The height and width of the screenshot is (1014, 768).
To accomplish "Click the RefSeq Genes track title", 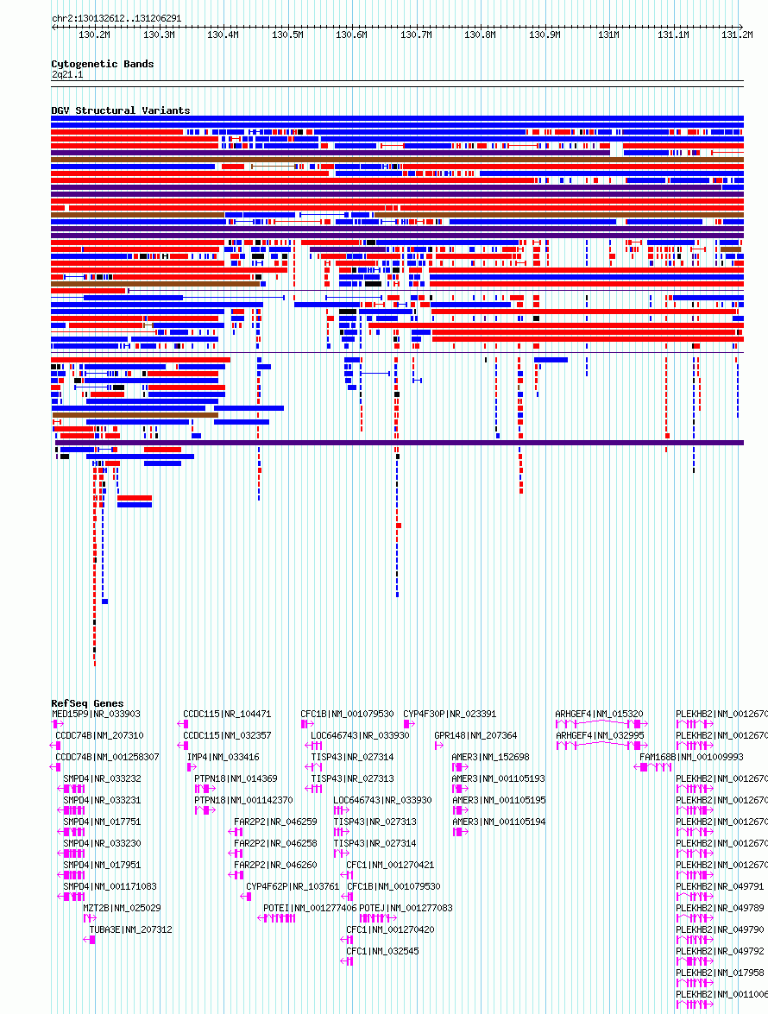I will point(87,703).
